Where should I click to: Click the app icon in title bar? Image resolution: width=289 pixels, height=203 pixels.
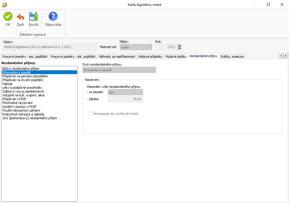click(x=5, y=5)
